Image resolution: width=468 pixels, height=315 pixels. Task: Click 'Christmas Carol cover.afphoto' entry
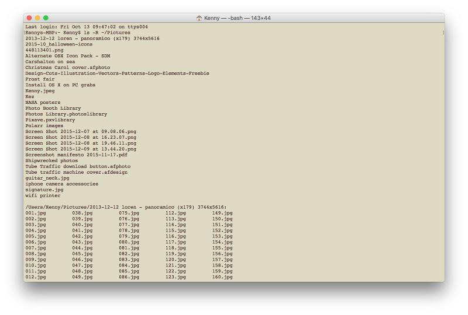click(x=67, y=68)
